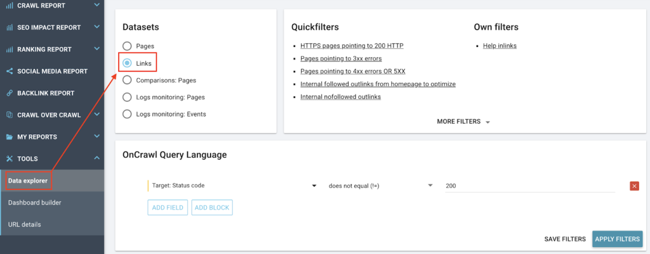Image resolution: width=650 pixels, height=254 pixels.
Task: Click the Crawl Over Crawl icon
Action: point(10,115)
